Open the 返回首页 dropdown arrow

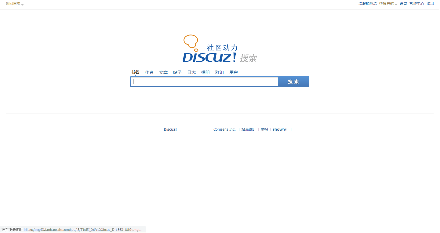[x=23, y=5]
